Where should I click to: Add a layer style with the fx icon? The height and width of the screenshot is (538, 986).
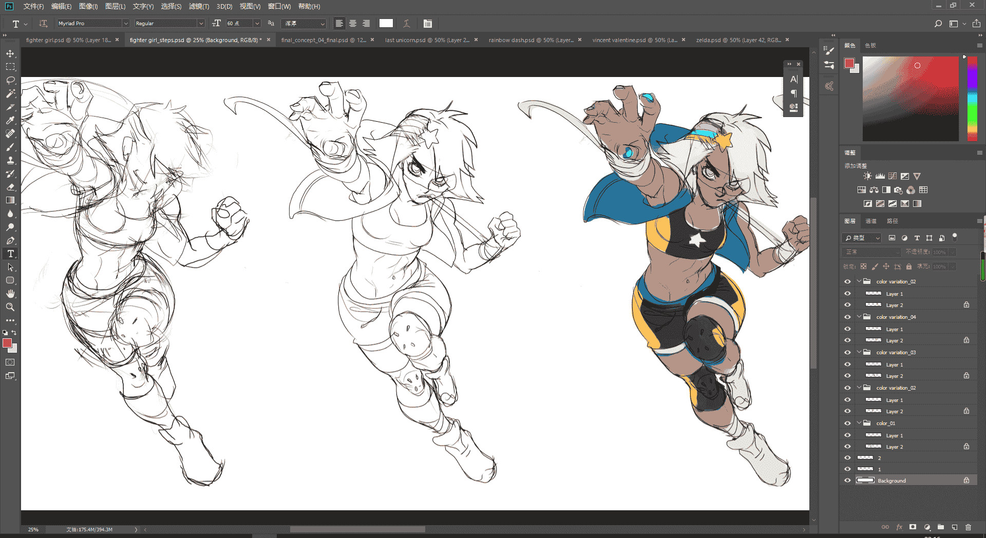point(899,527)
